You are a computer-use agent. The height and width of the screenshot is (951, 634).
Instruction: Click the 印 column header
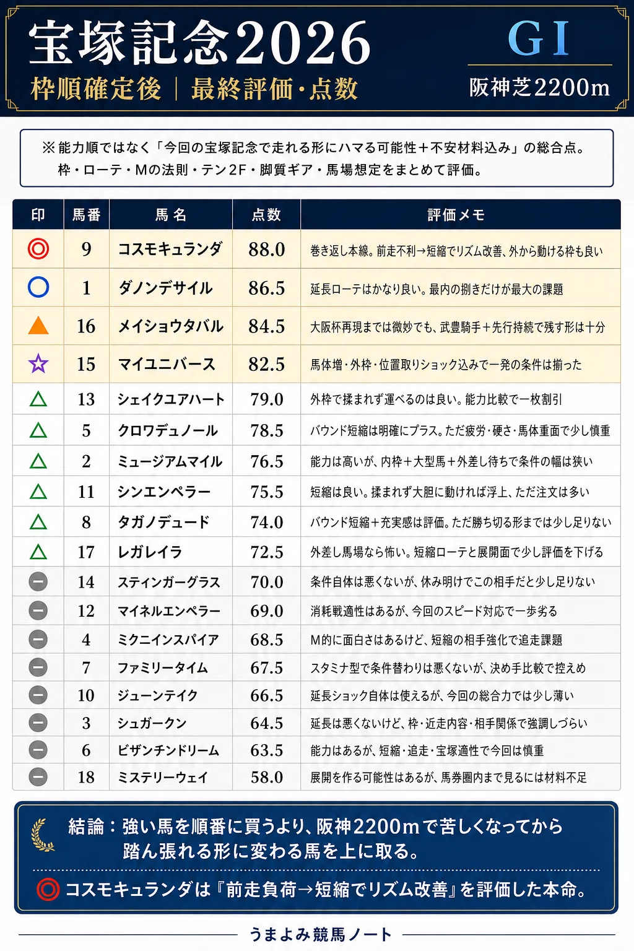tap(38, 215)
